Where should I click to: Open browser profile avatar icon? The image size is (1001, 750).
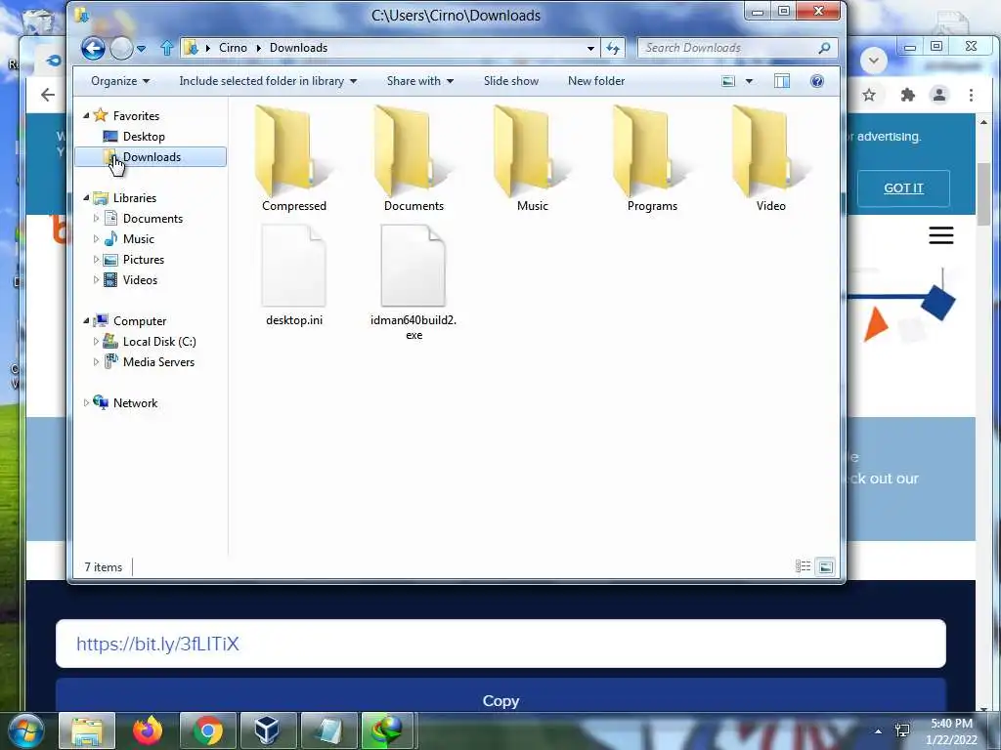[939, 95]
